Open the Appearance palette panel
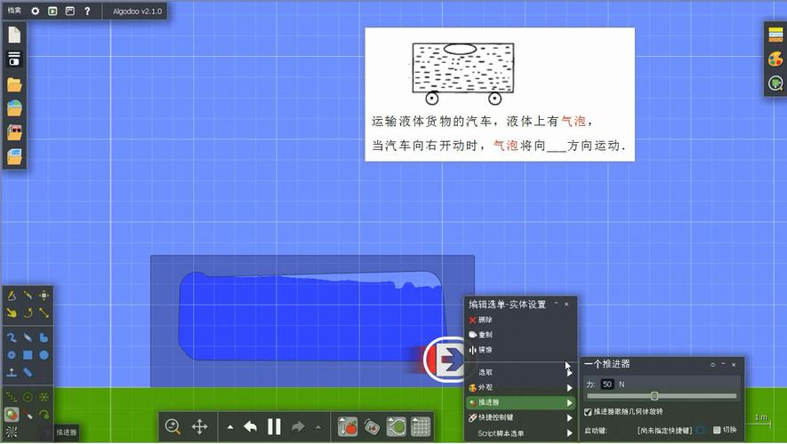This screenshot has height=444, width=787. point(776,59)
